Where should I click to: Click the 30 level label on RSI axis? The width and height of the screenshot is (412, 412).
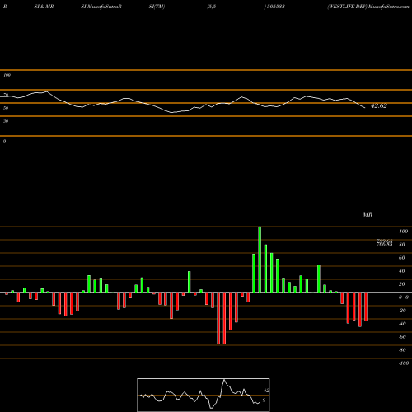(x=6, y=121)
